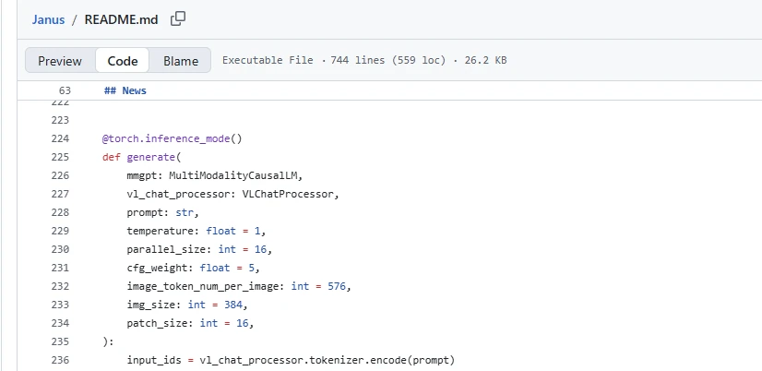This screenshot has width=762, height=371.
Task: Open the Blame view tab
Action: (181, 61)
